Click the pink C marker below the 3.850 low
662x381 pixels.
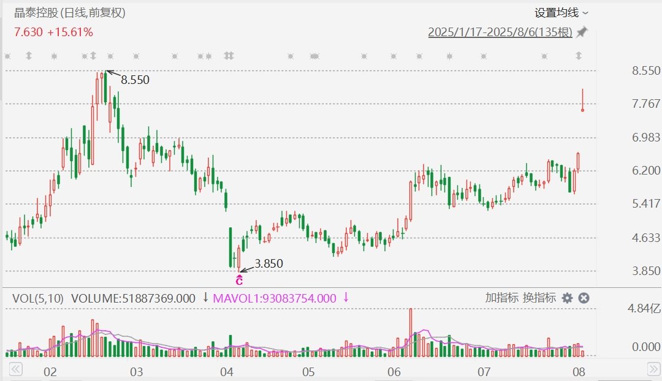click(239, 281)
